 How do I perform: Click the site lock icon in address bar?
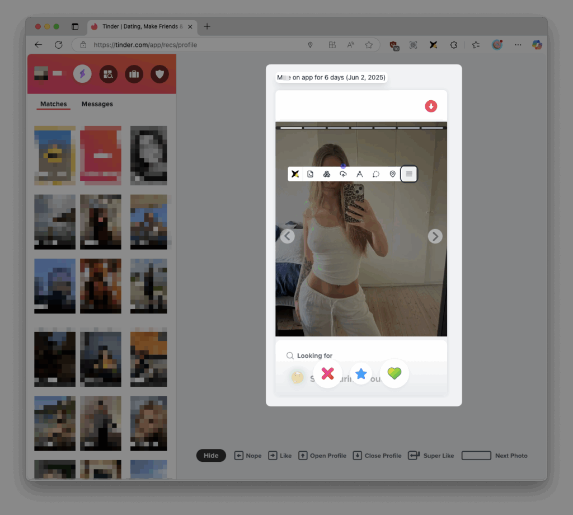(x=83, y=45)
